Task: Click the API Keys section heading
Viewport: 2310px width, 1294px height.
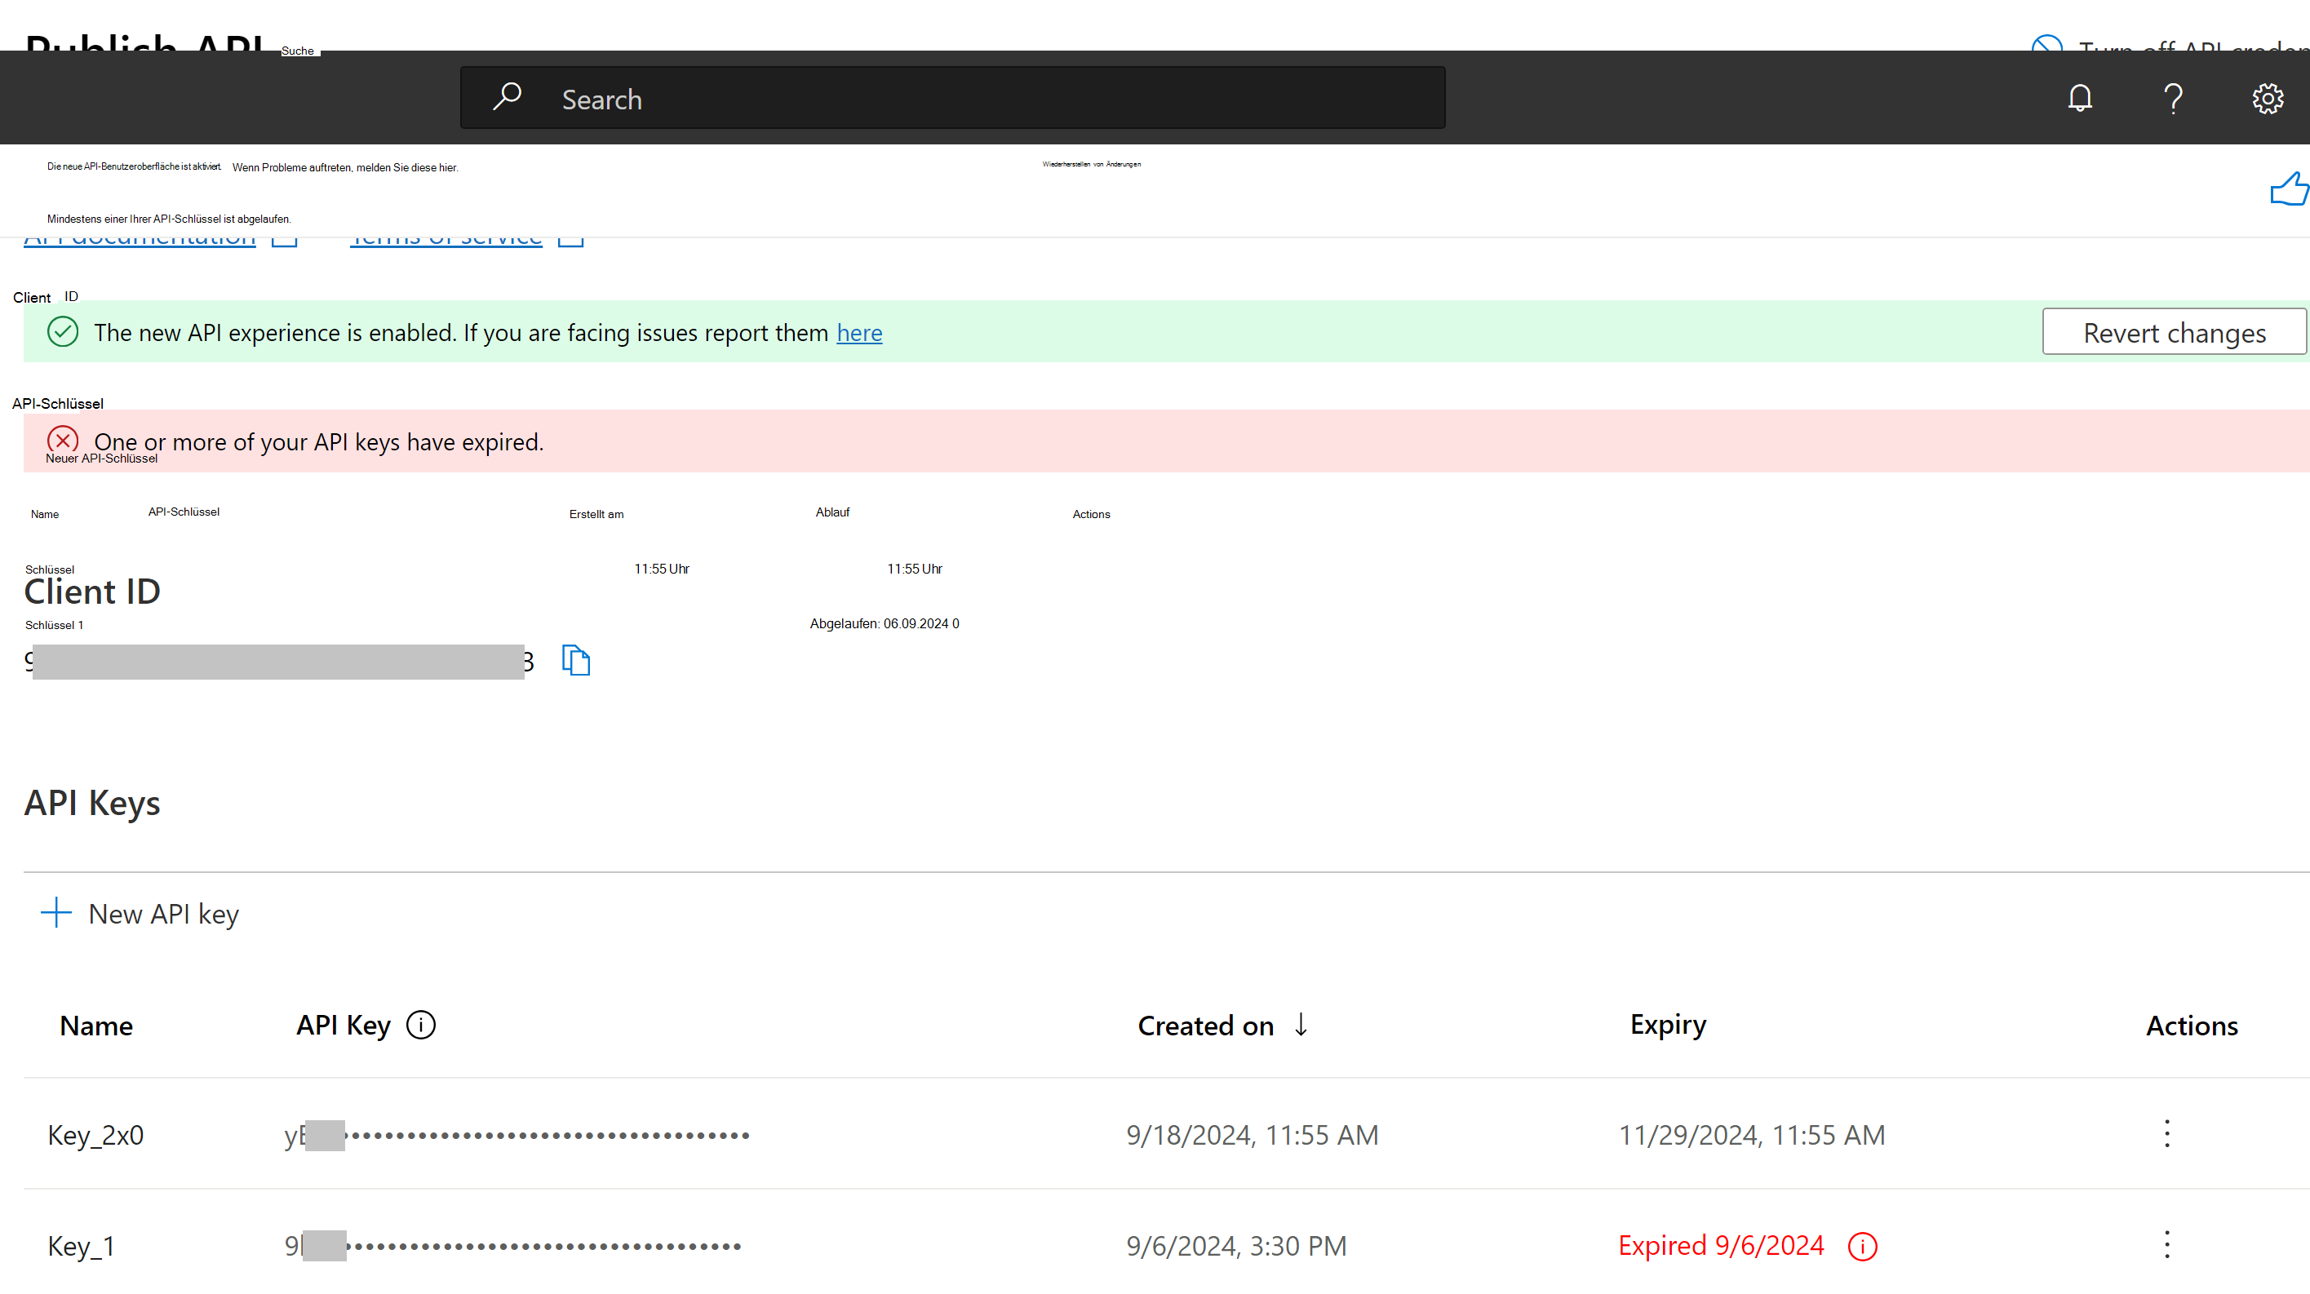Action: point(92,804)
